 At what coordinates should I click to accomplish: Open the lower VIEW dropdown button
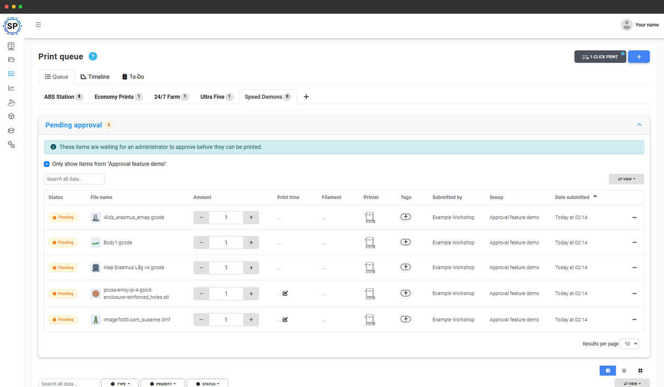[632, 384]
